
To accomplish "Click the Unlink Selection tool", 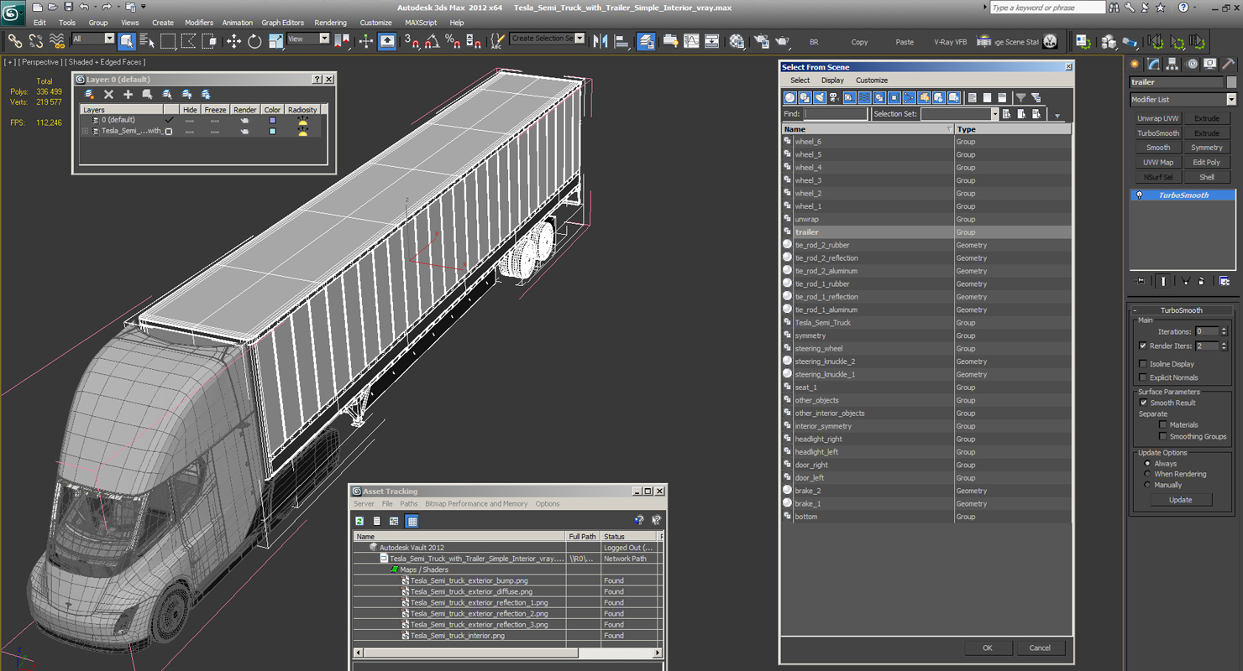I will point(36,40).
